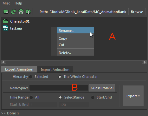Select The Whole Character radio button

(60, 77)
